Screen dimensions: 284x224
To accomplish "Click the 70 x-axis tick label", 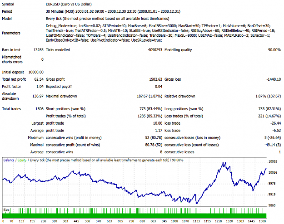I will coord(11,221).
